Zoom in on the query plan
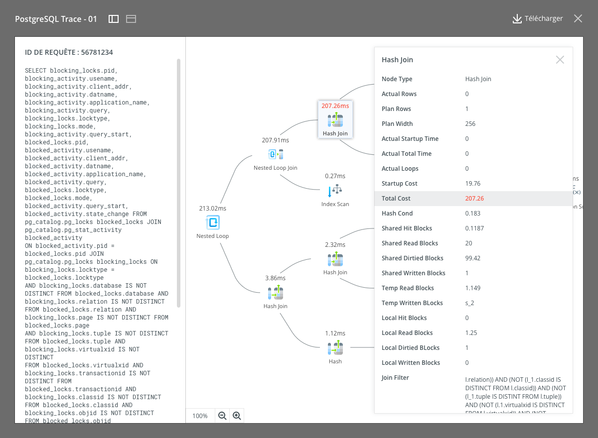Viewport: 598px width, 438px height. 237,416
